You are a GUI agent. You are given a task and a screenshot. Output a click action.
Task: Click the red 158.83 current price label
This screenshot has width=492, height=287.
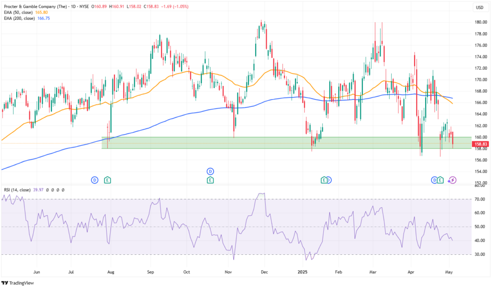[x=480, y=144]
